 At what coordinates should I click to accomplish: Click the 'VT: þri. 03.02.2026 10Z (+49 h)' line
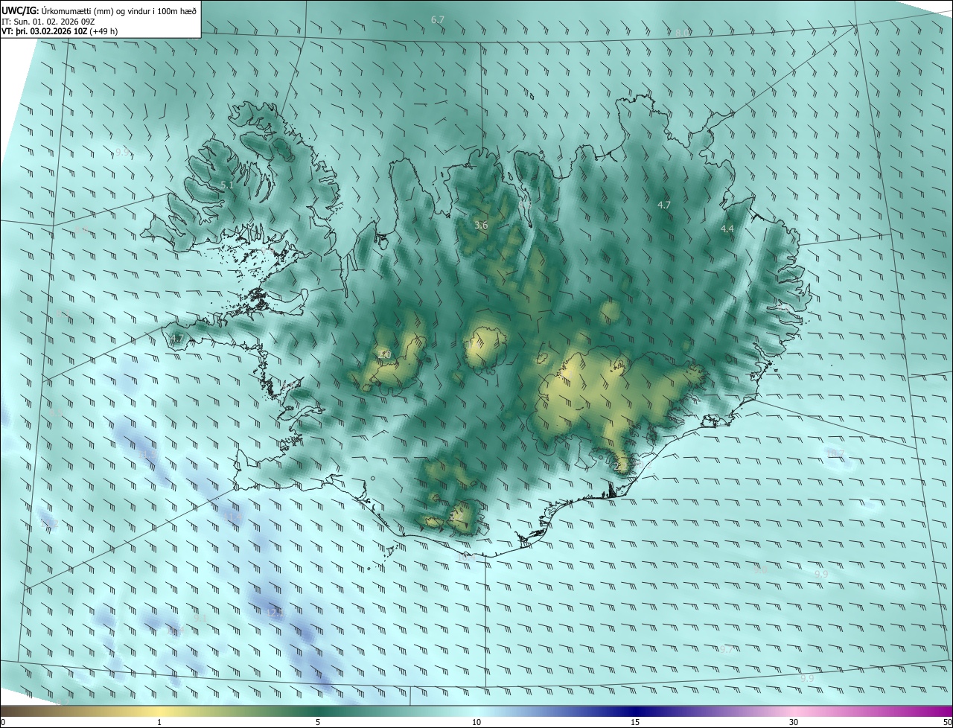point(60,31)
